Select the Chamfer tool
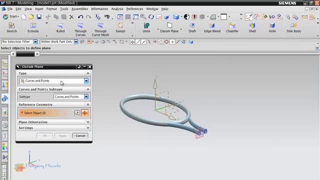 point(232,27)
